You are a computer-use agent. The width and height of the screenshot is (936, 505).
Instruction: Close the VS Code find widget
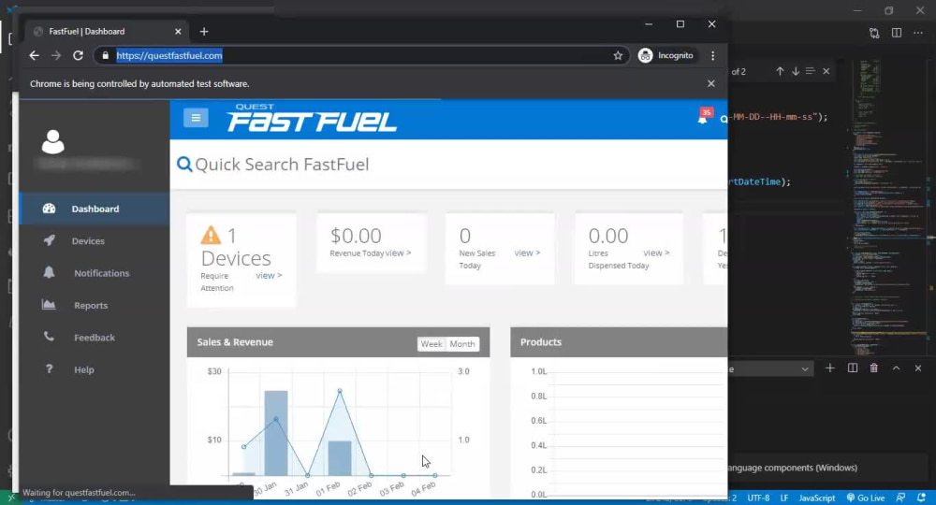826,71
